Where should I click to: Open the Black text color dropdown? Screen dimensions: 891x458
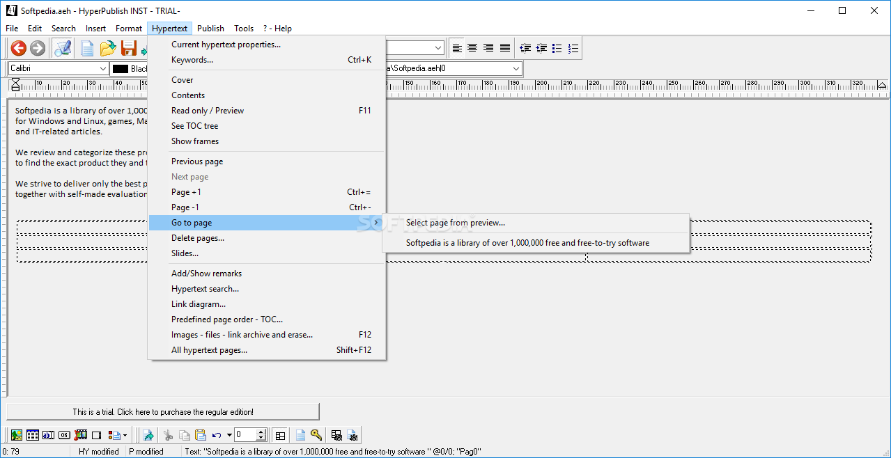click(130, 68)
